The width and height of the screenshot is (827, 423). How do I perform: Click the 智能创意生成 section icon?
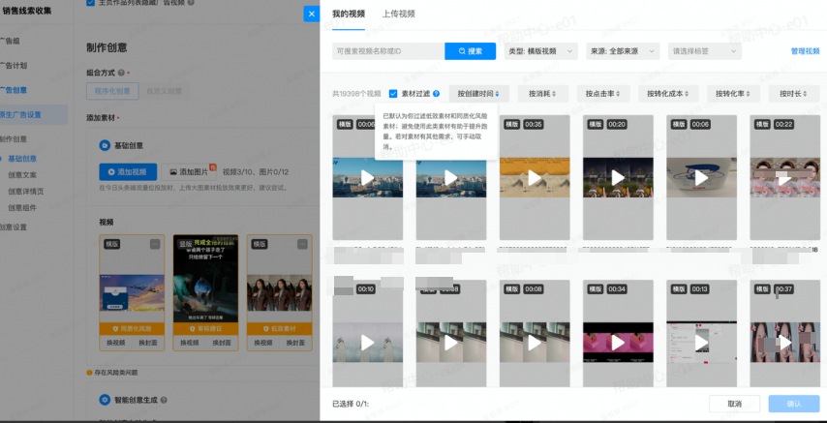(x=105, y=400)
